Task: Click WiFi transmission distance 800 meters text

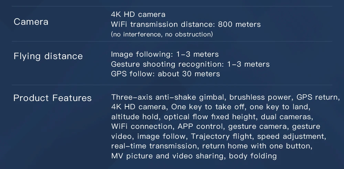Action: 186,24
